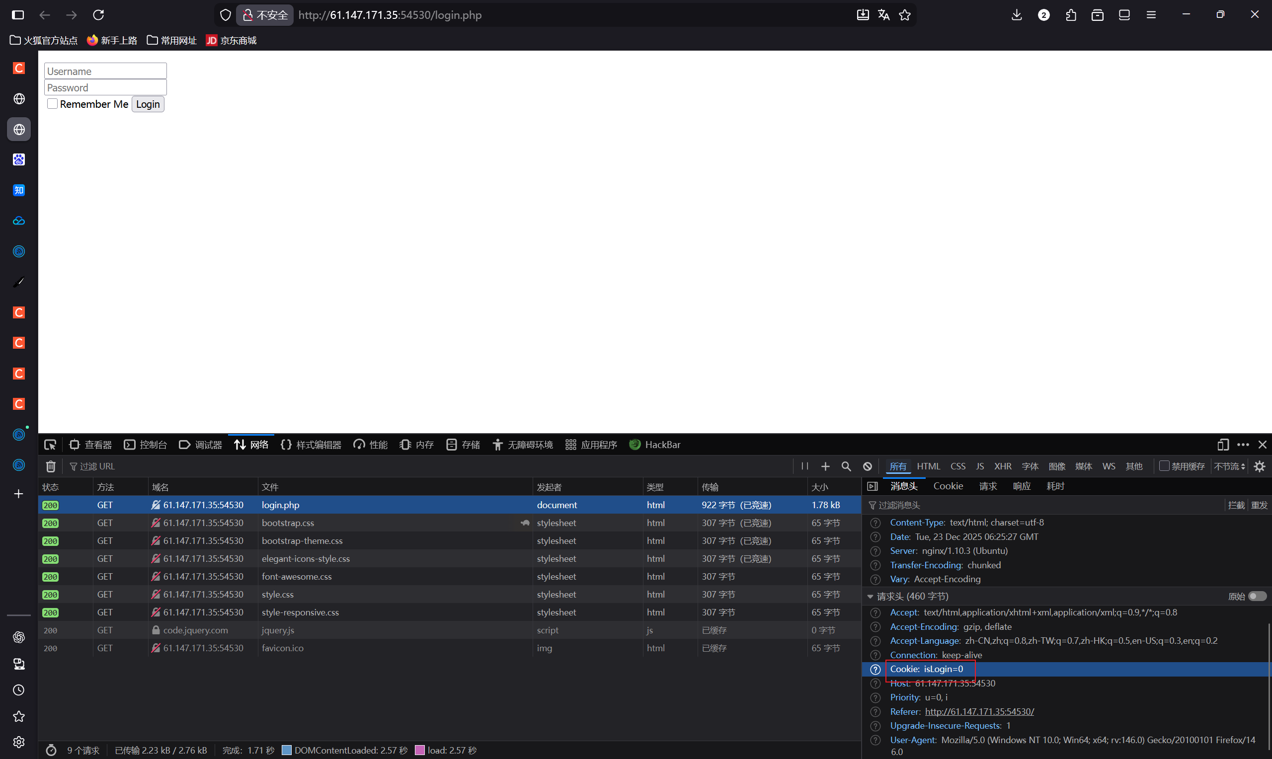Open network settings gear icon
The height and width of the screenshot is (759, 1272).
[1259, 466]
